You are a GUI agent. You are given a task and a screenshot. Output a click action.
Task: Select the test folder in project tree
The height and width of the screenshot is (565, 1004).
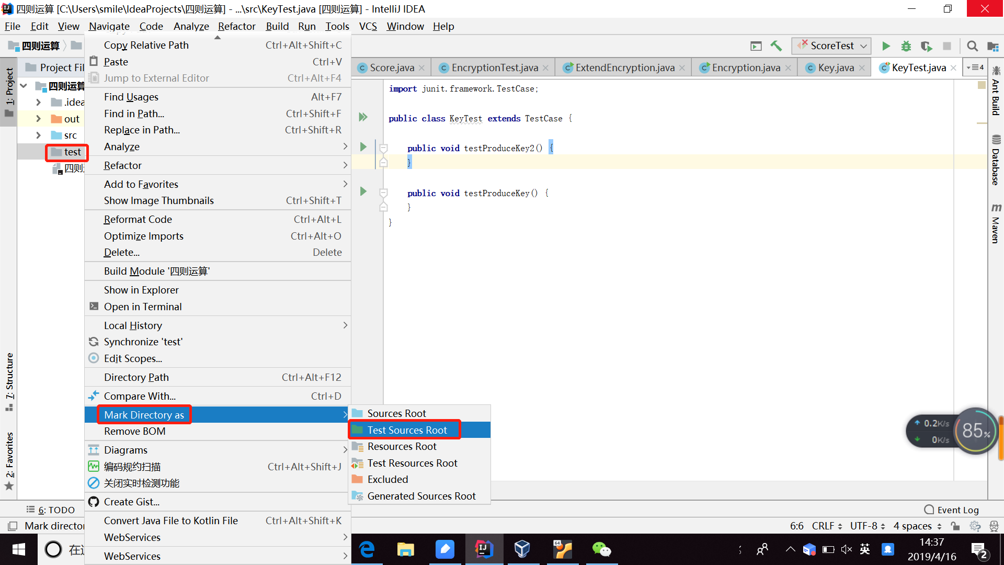[x=66, y=152]
